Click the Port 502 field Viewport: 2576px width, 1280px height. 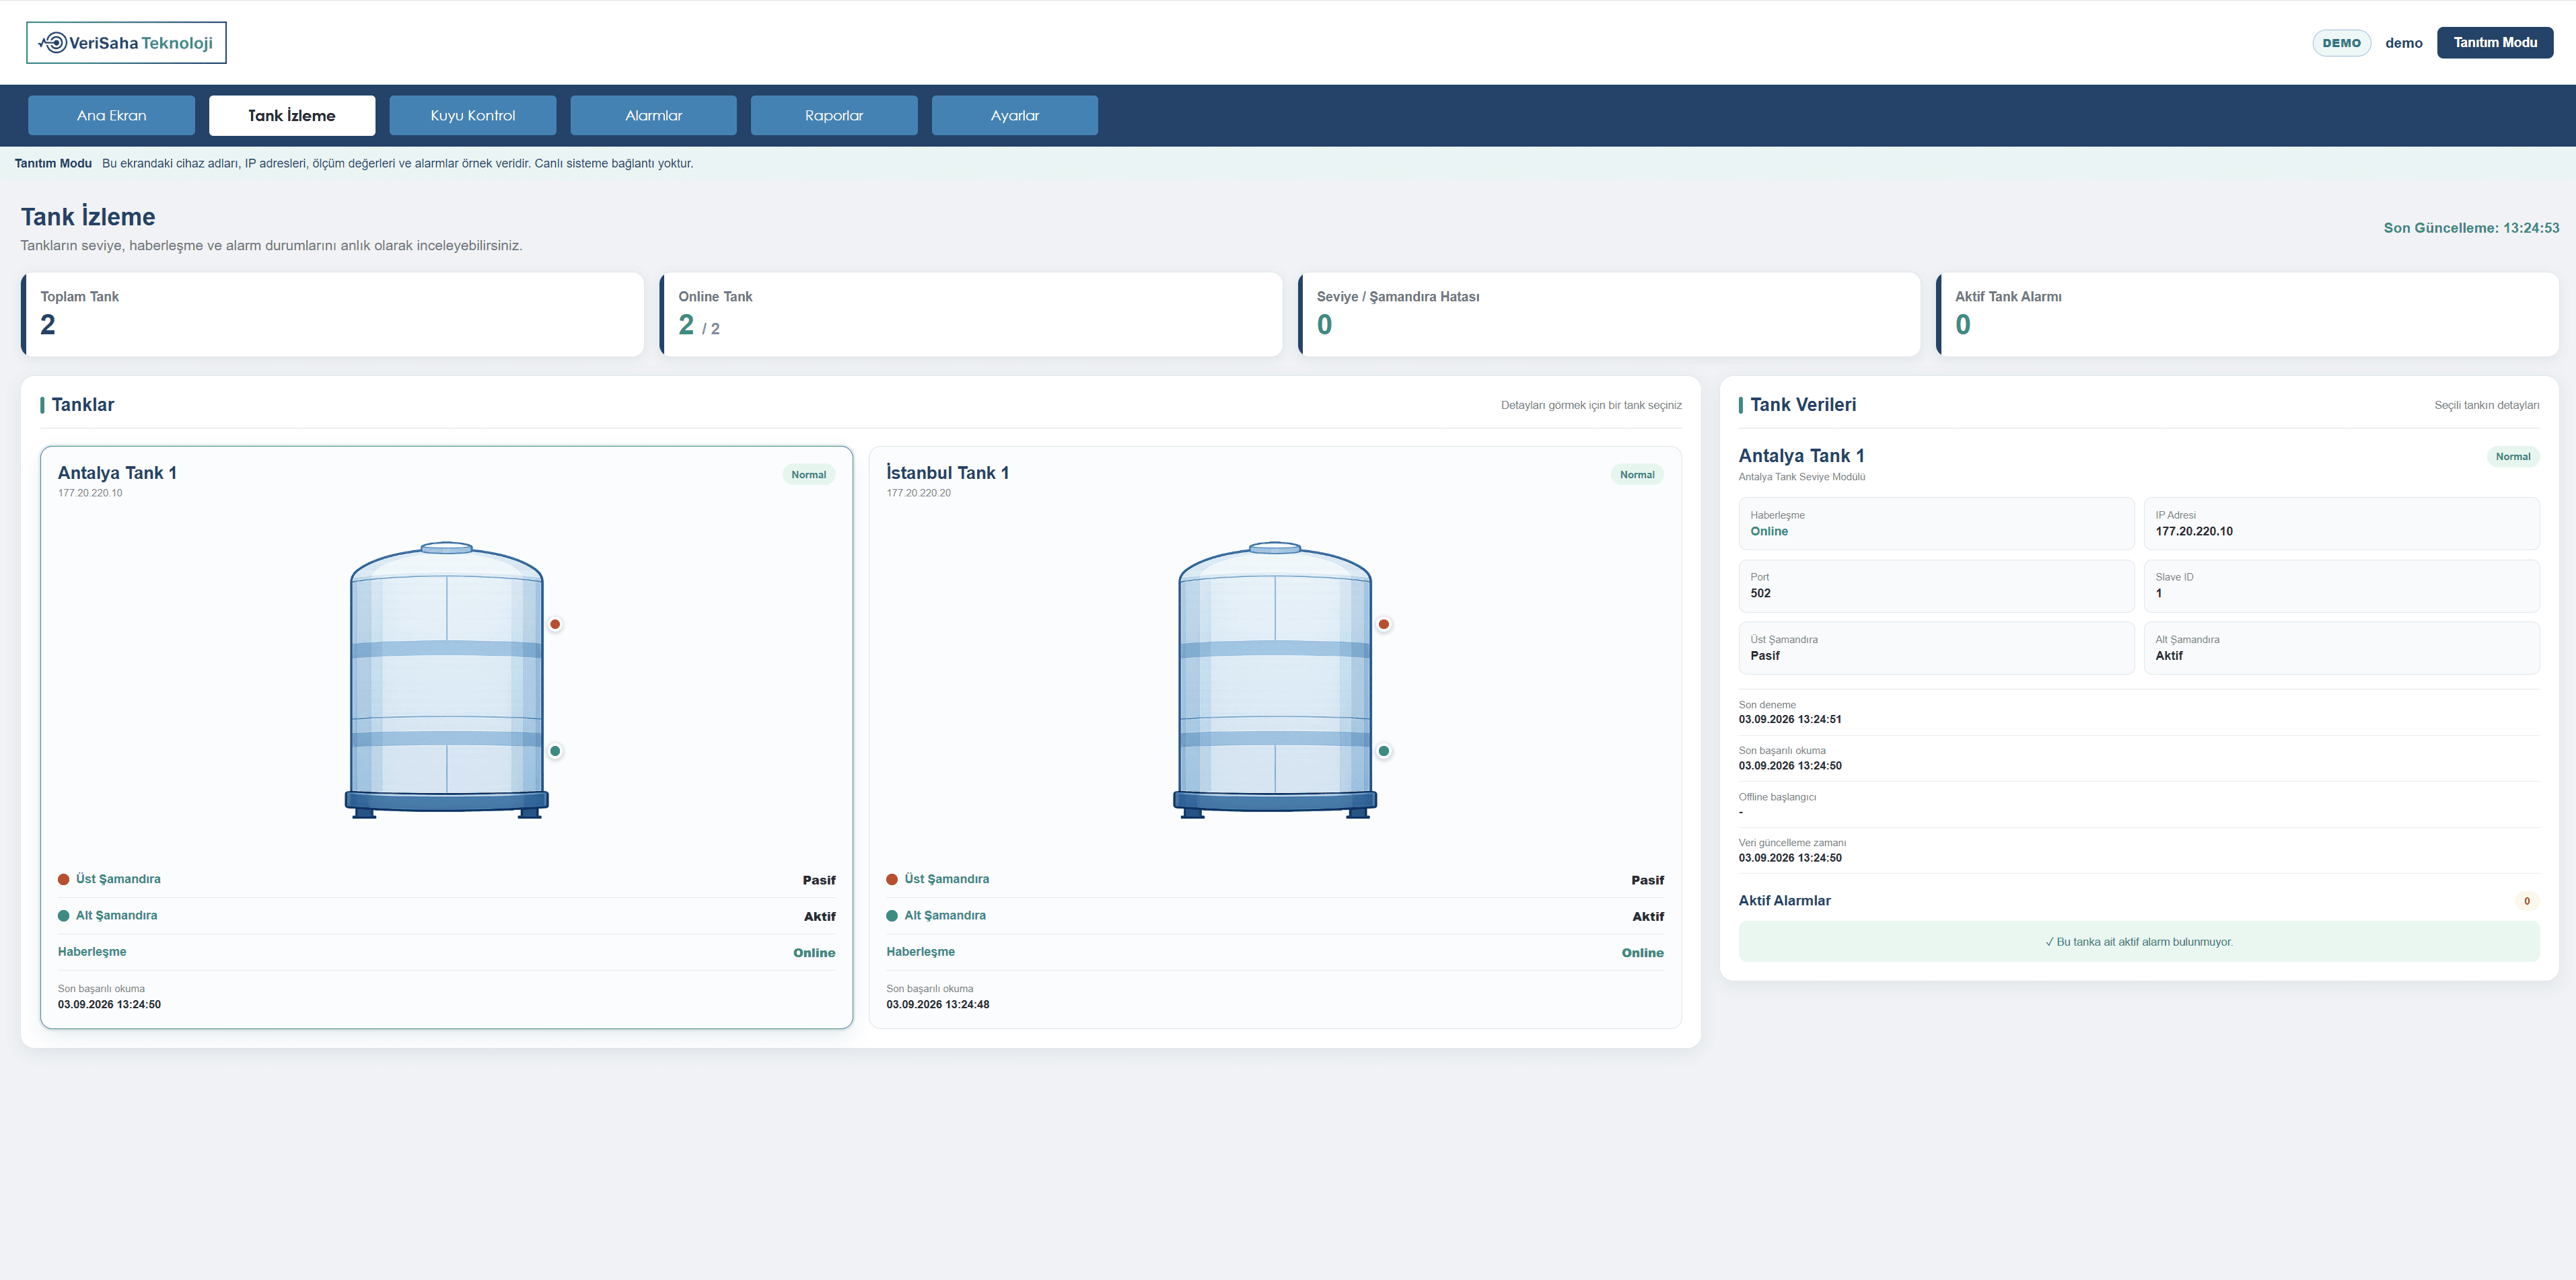(x=1936, y=586)
